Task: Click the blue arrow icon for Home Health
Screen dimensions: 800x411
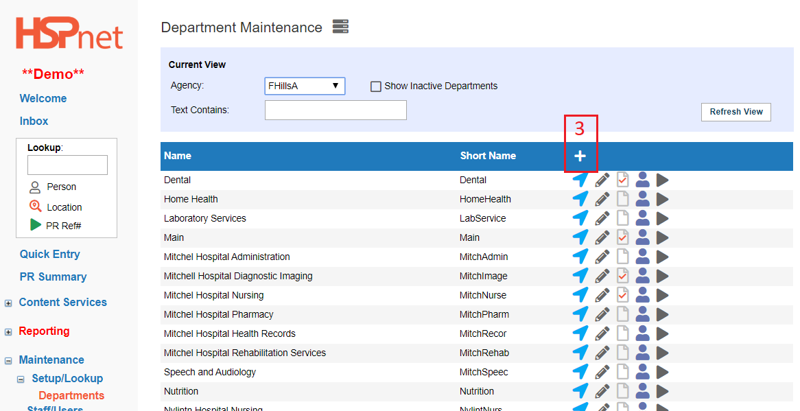Action: click(x=580, y=199)
